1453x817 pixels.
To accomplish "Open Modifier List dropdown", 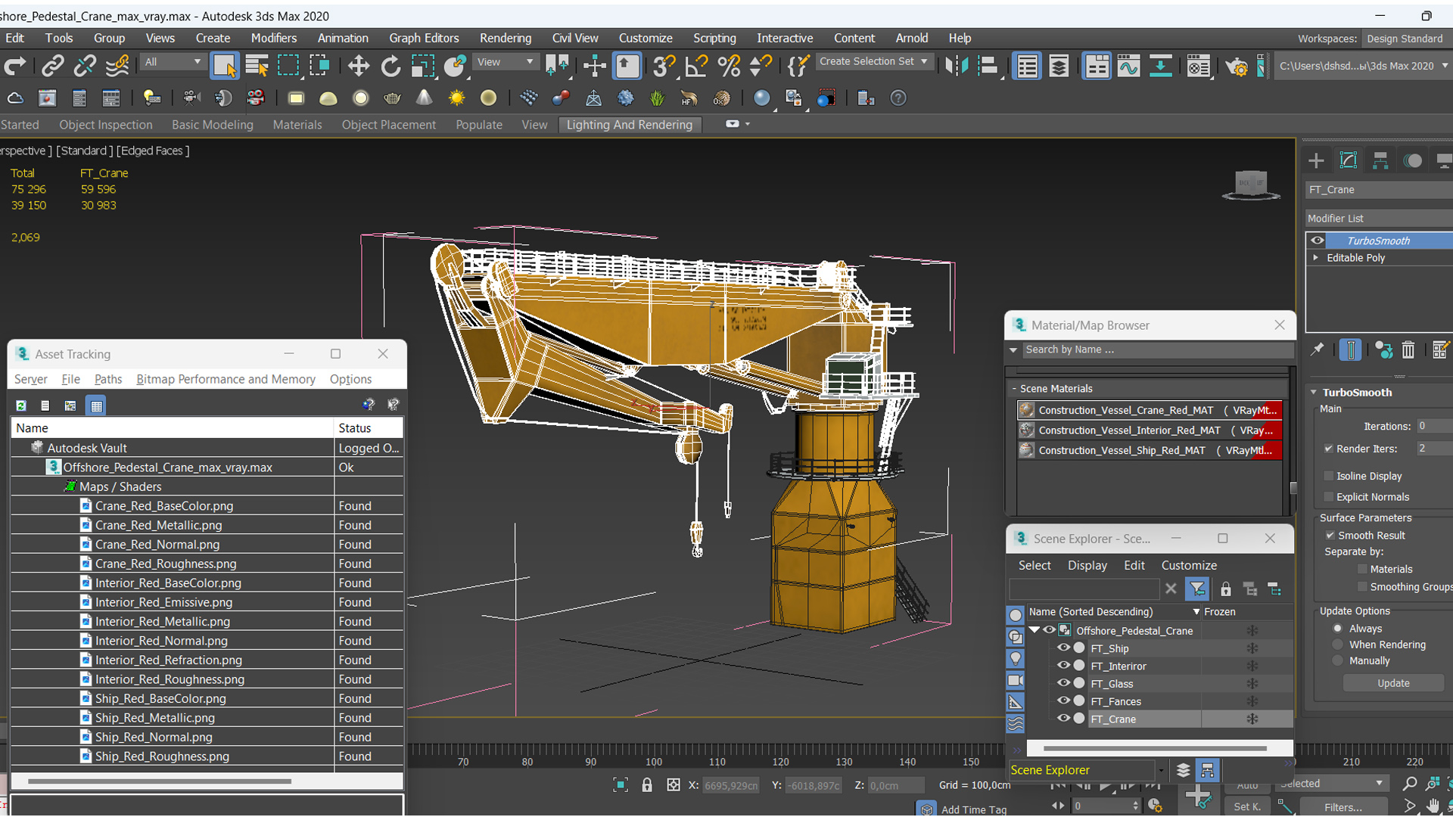I will click(1379, 218).
